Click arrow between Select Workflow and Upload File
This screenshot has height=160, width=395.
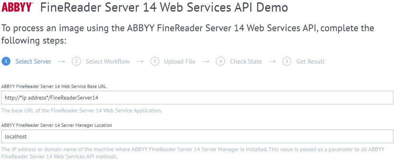pyautogui.click(x=140, y=62)
